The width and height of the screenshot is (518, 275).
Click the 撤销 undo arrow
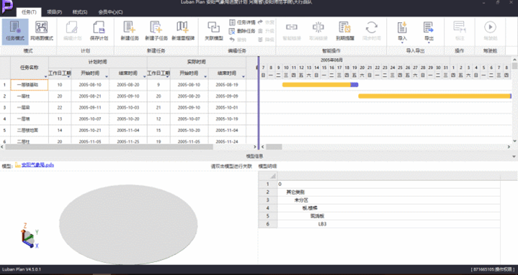tap(232, 39)
